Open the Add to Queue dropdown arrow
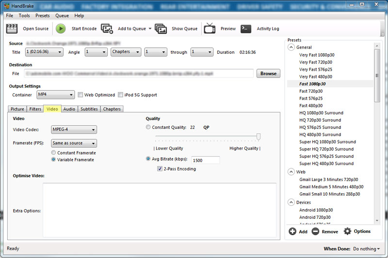This screenshot has width=388, height=258. (150, 29)
